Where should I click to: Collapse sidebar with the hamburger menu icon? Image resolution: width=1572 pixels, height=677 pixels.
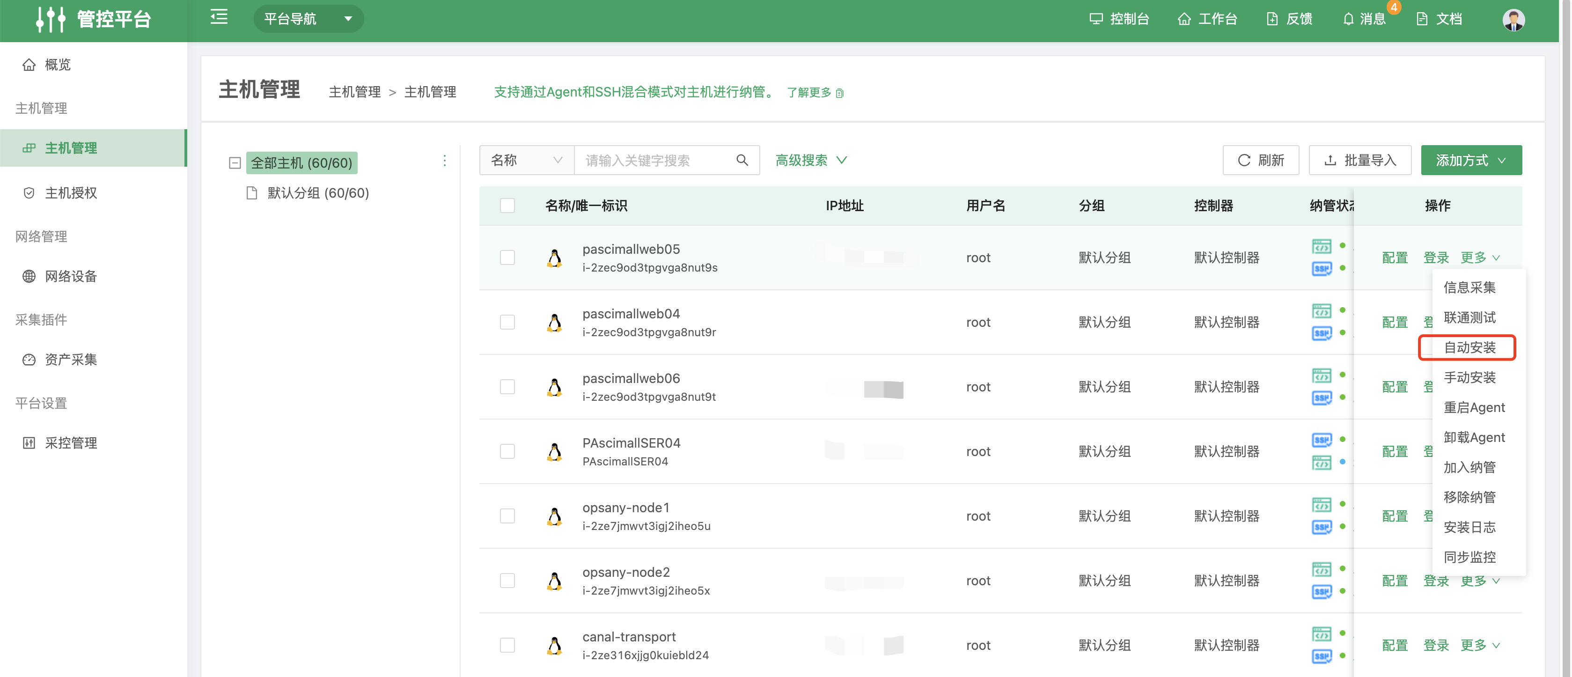point(219,17)
